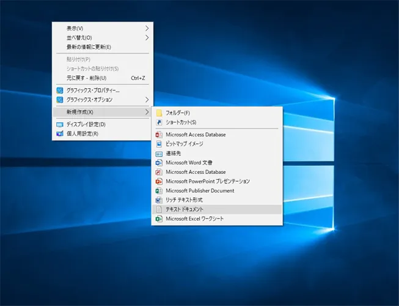Click the ショートカット(S) shortcut arrow icon
Viewport: 399px width, 306px height.
[x=159, y=122]
